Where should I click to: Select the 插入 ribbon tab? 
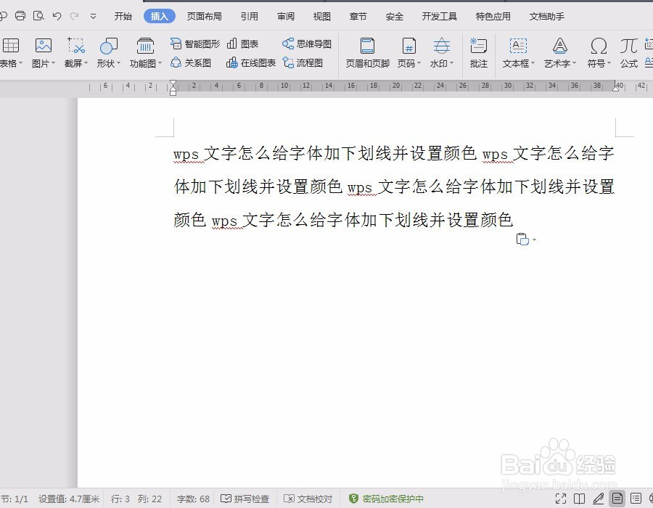tap(159, 16)
